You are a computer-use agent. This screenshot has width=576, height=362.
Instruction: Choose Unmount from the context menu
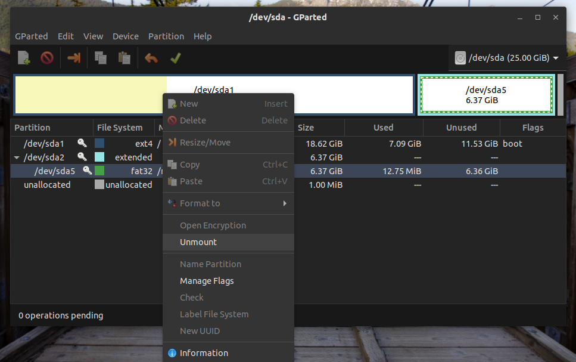coord(228,242)
